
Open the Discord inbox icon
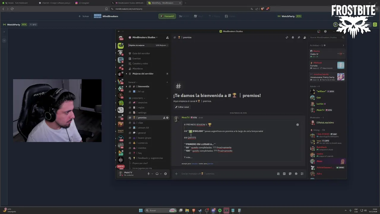pos(319,31)
